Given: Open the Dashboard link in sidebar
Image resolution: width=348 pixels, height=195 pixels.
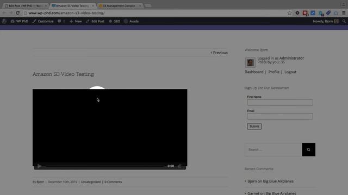Looking at the screenshot, I should point(254,72).
